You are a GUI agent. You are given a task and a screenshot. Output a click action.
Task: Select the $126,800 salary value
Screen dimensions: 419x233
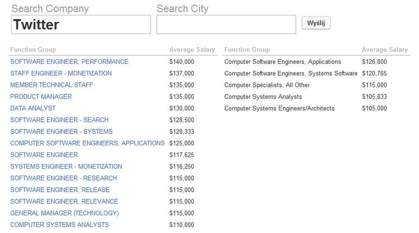coord(374,62)
